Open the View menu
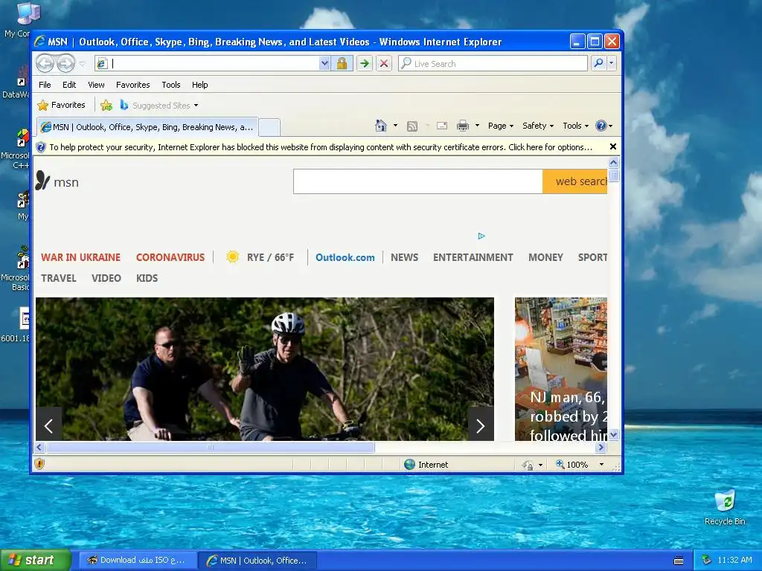The width and height of the screenshot is (762, 571). 96,85
